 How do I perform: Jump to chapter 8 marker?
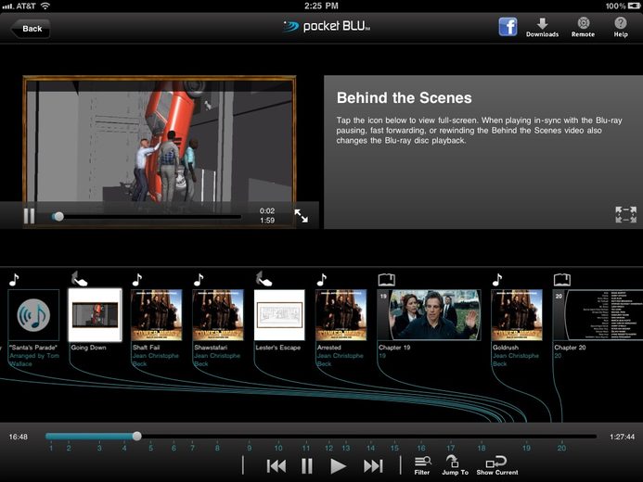point(217,448)
